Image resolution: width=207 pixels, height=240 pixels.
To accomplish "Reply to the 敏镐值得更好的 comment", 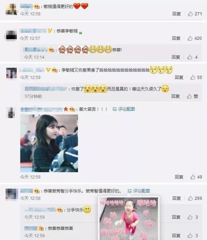I will [176, 14].
